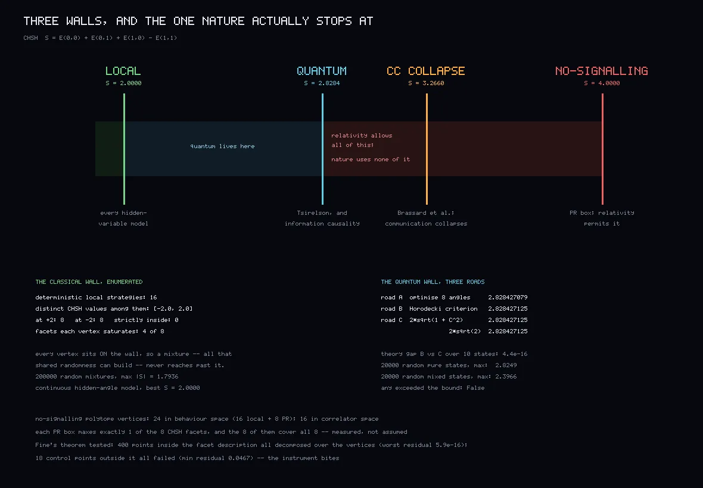The width and height of the screenshot is (703, 488).
Task: Click the red NO-SIGNALLING wall line
Action: tap(602, 149)
